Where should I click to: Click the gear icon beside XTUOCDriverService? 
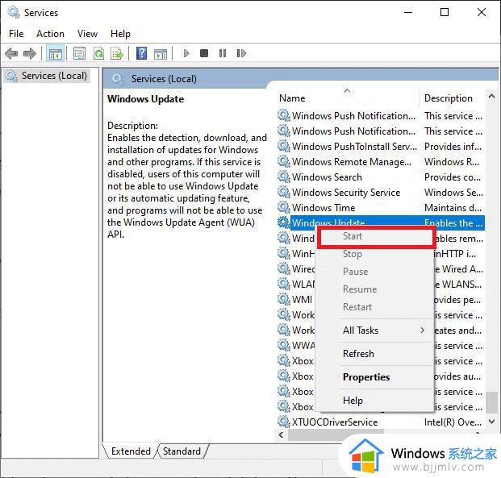[x=283, y=422]
